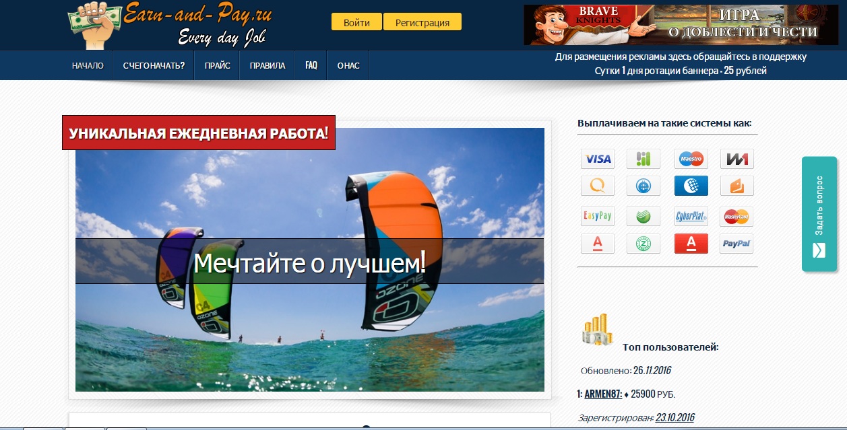
Task: Click the MasterCard payment icon
Action: 736,216
